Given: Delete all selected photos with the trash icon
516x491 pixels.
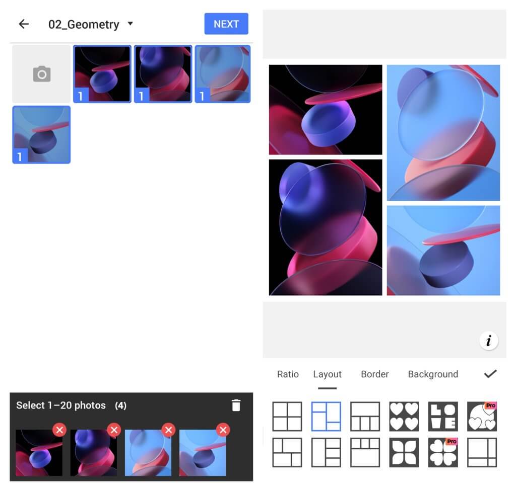Looking at the screenshot, I should coord(236,405).
